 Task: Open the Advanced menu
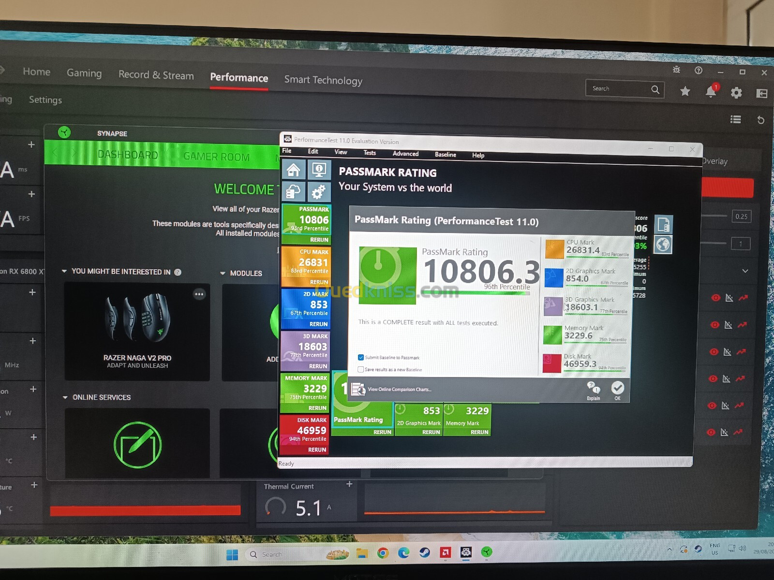405,154
